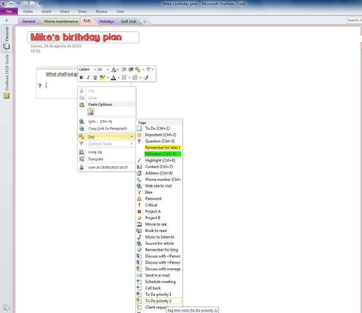This screenshot has height=313, width=362.
Task: Toggle Underline formatting in the mini toolbar
Action: pos(95,78)
